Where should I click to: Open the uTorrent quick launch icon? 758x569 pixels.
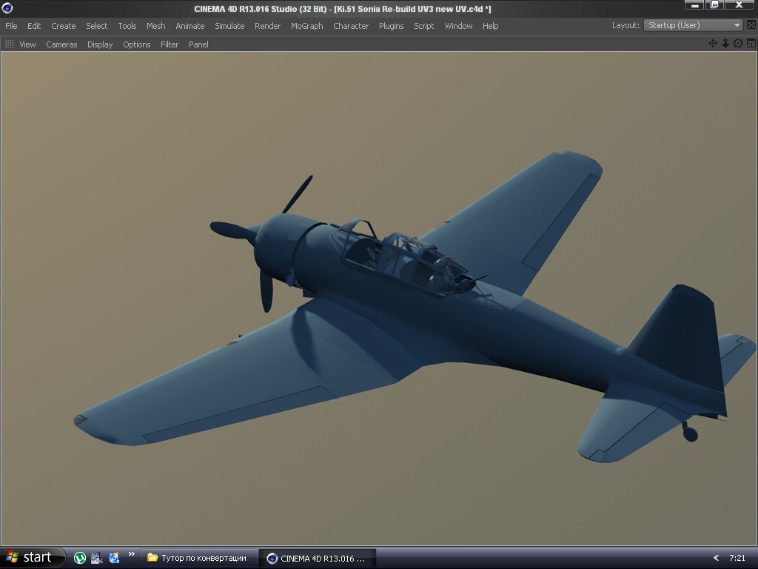coord(80,558)
